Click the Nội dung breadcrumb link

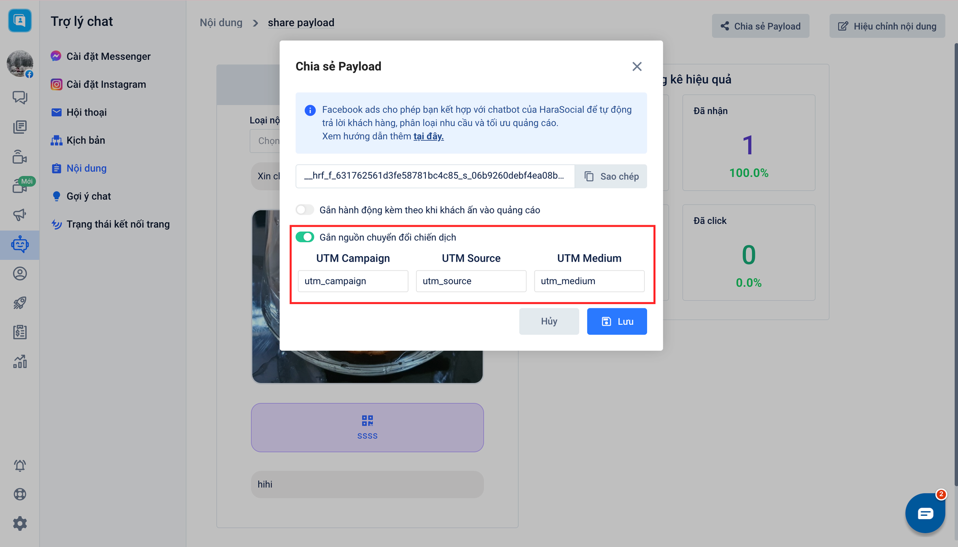[x=221, y=23]
